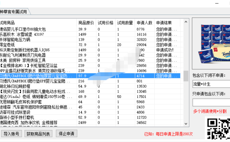Open the 种草官专属试用 tab
This screenshot has width=230, height=142.
tap(14, 12)
